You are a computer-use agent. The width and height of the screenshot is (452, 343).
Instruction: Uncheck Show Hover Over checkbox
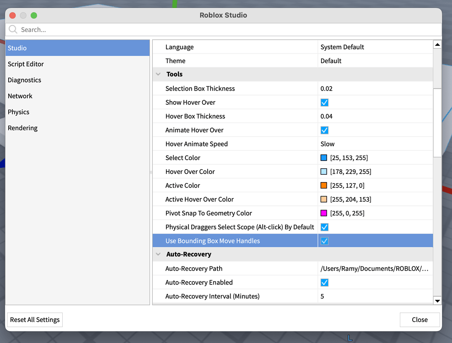324,102
